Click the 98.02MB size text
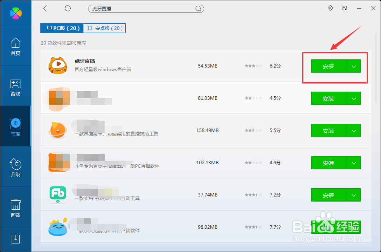The height and width of the screenshot is (252, 381). 208,227
